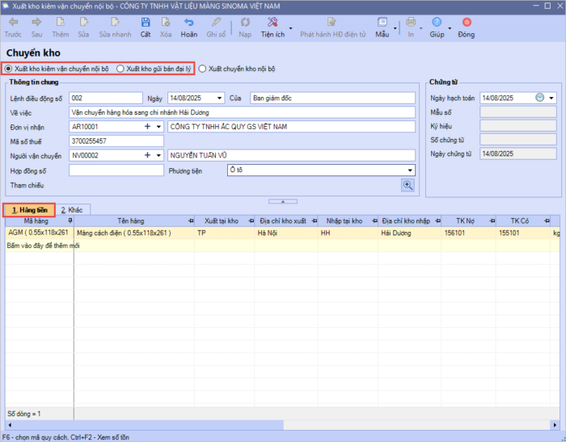Click the Xuất tại kho column header
This screenshot has width=566, height=442.
(x=221, y=221)
